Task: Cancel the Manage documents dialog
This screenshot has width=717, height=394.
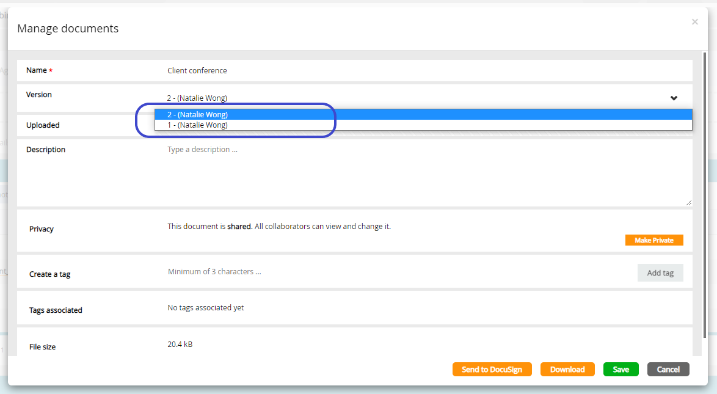Action: coord(668,369)
